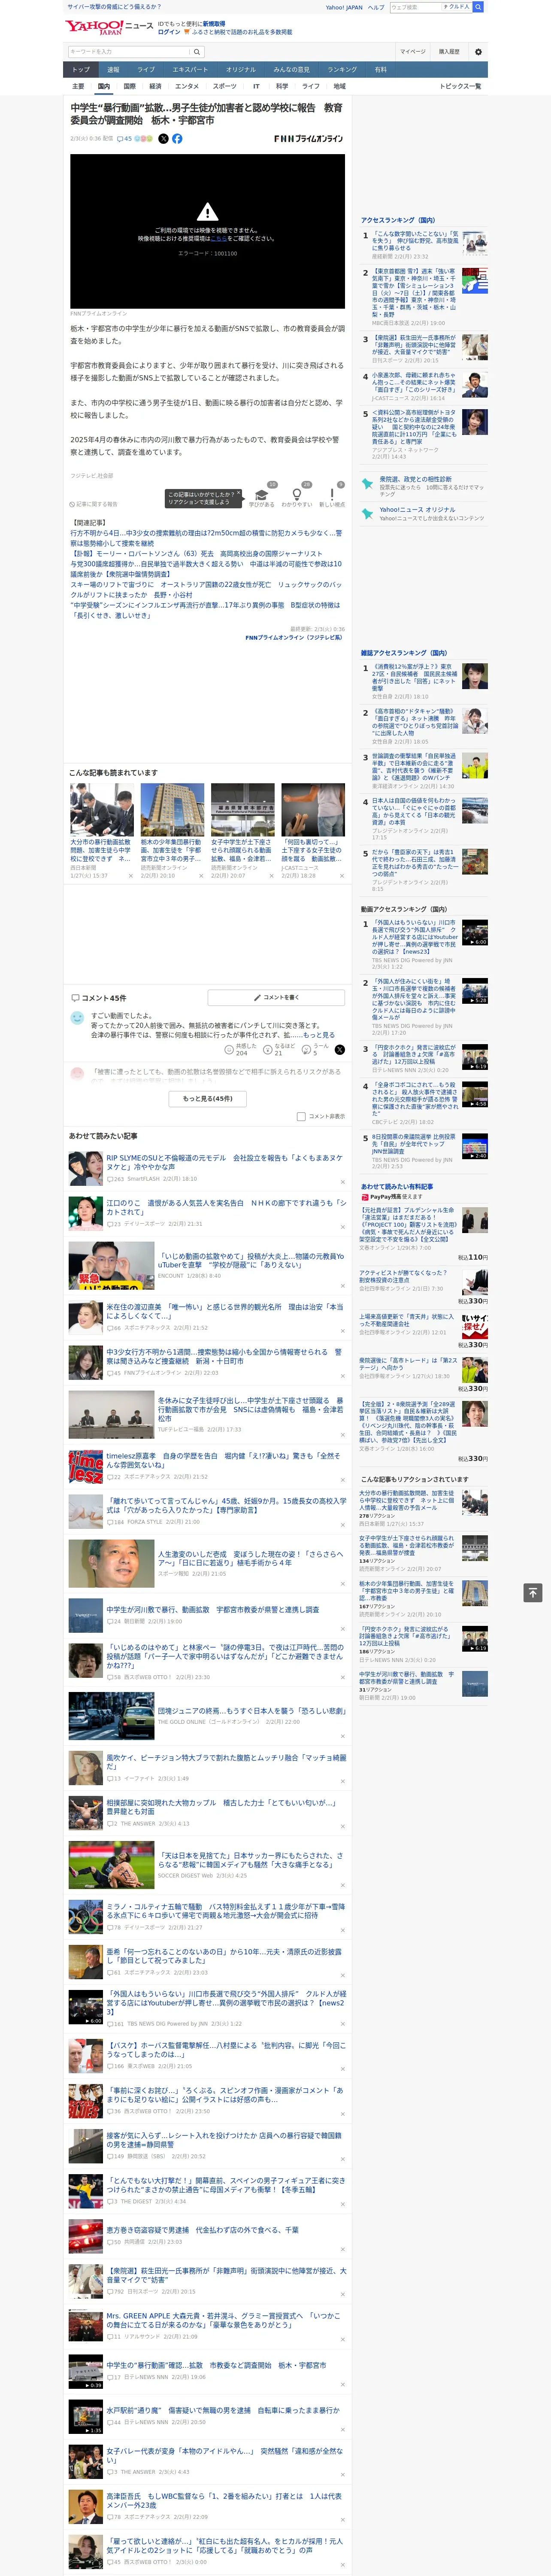Click the 新規取得 link
This screenshot has width=551, height=2576.
click(x=214, y=24)
